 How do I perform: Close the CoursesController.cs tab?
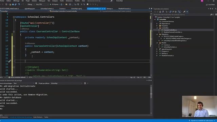tap(105, 9)
